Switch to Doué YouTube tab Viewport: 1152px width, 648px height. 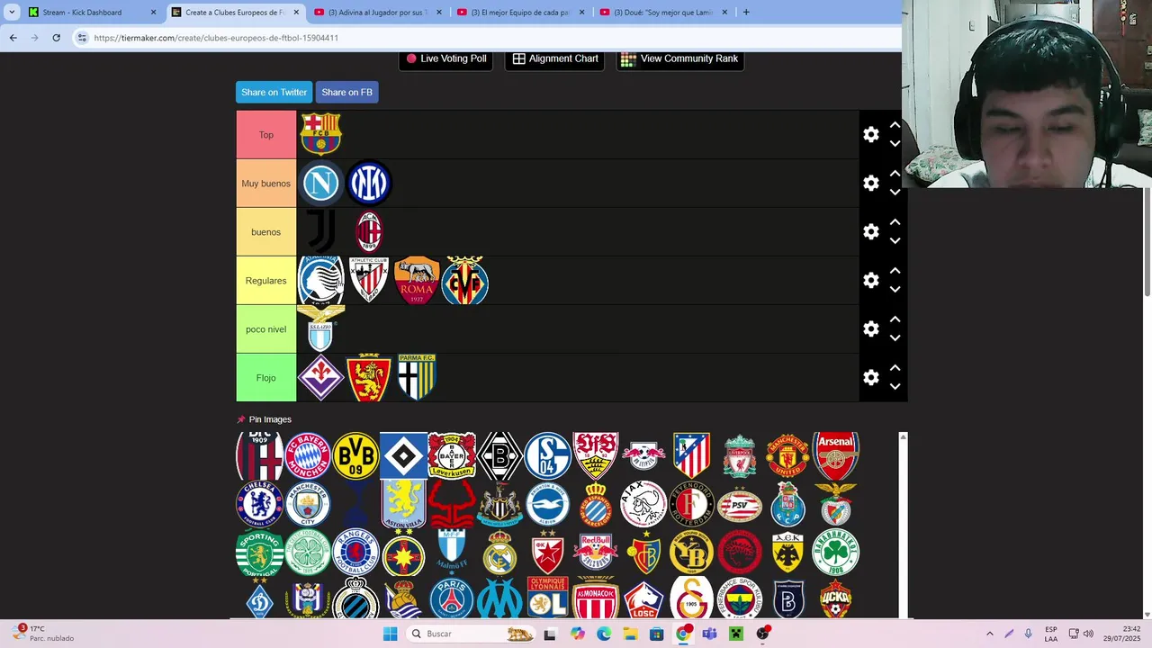(663, 13)
